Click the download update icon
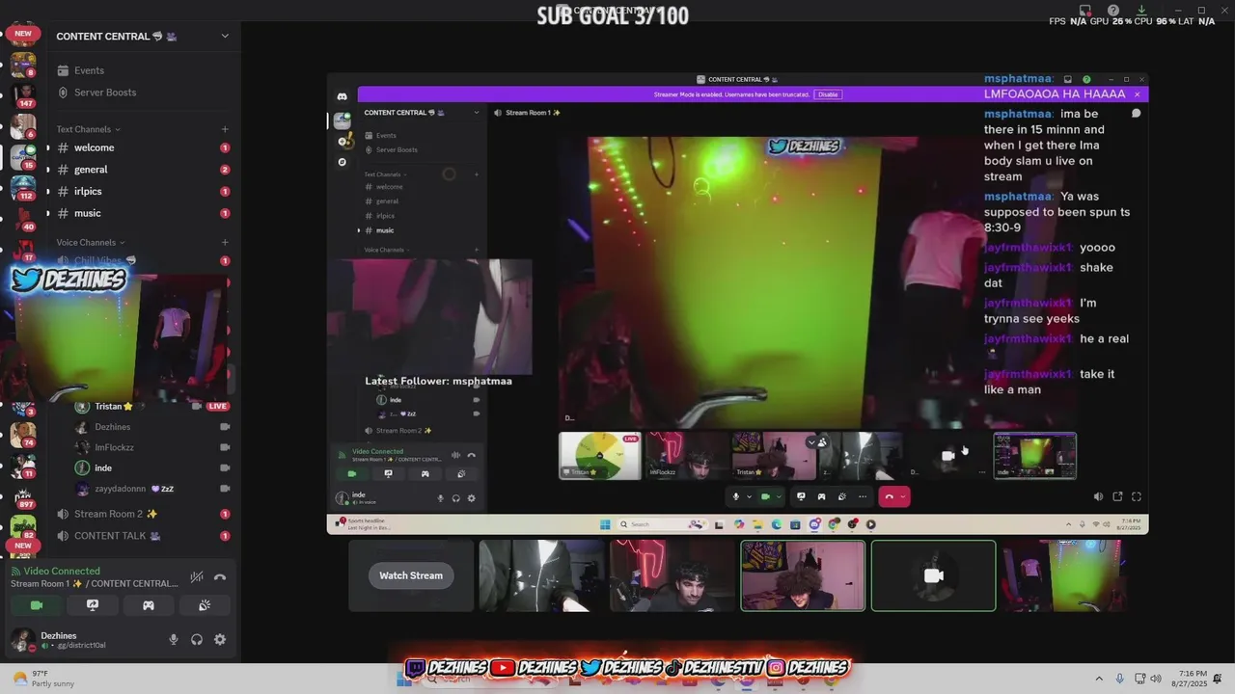1235x694 pixels. tap(1141, 11)
